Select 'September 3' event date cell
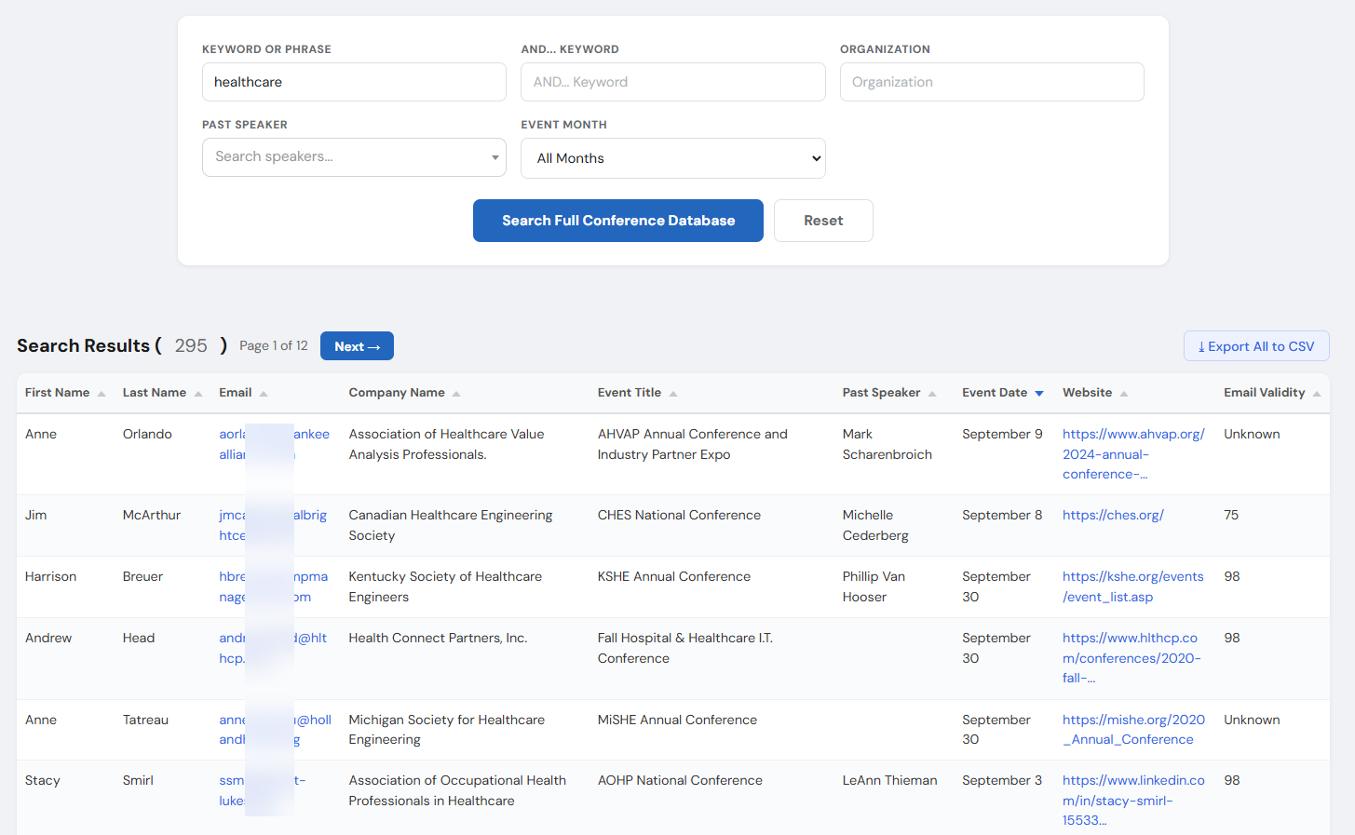 click(x=1002, y=780)
